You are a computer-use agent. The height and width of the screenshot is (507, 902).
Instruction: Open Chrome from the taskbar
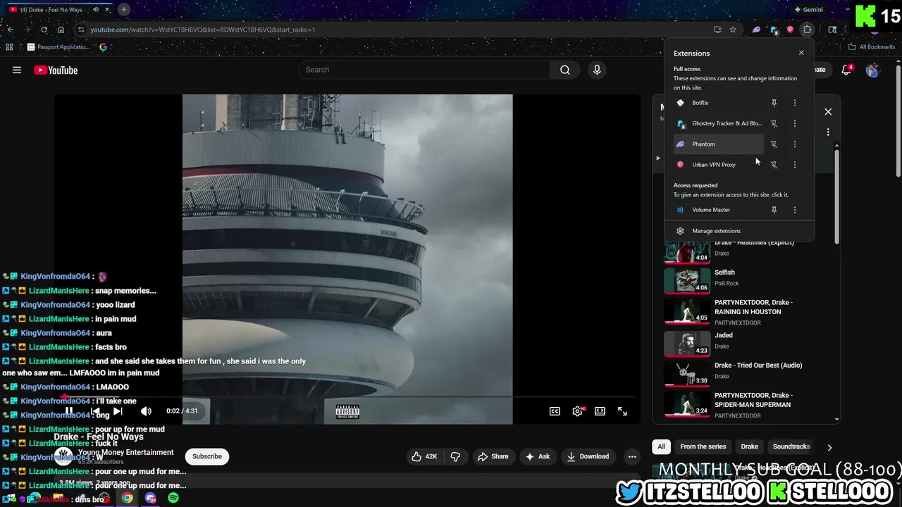127,498
